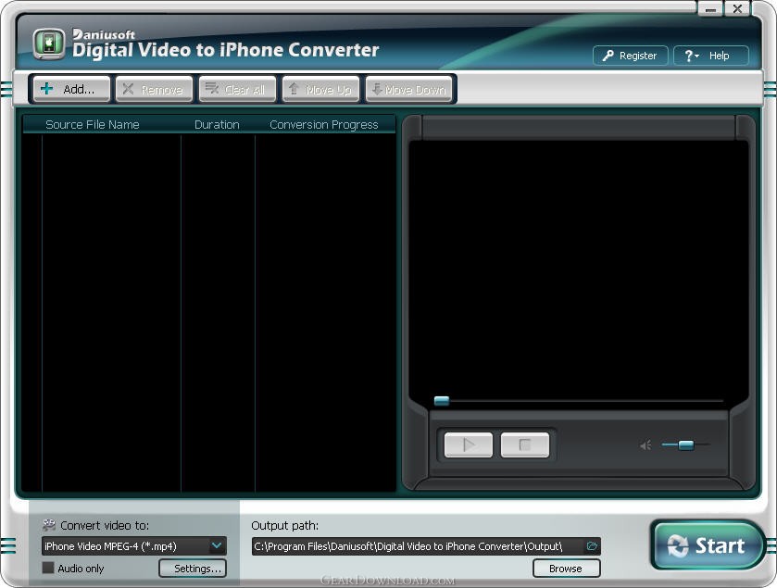The image size is (777, 588).
Task: Open conversion Settings
Action: (193, 569)
